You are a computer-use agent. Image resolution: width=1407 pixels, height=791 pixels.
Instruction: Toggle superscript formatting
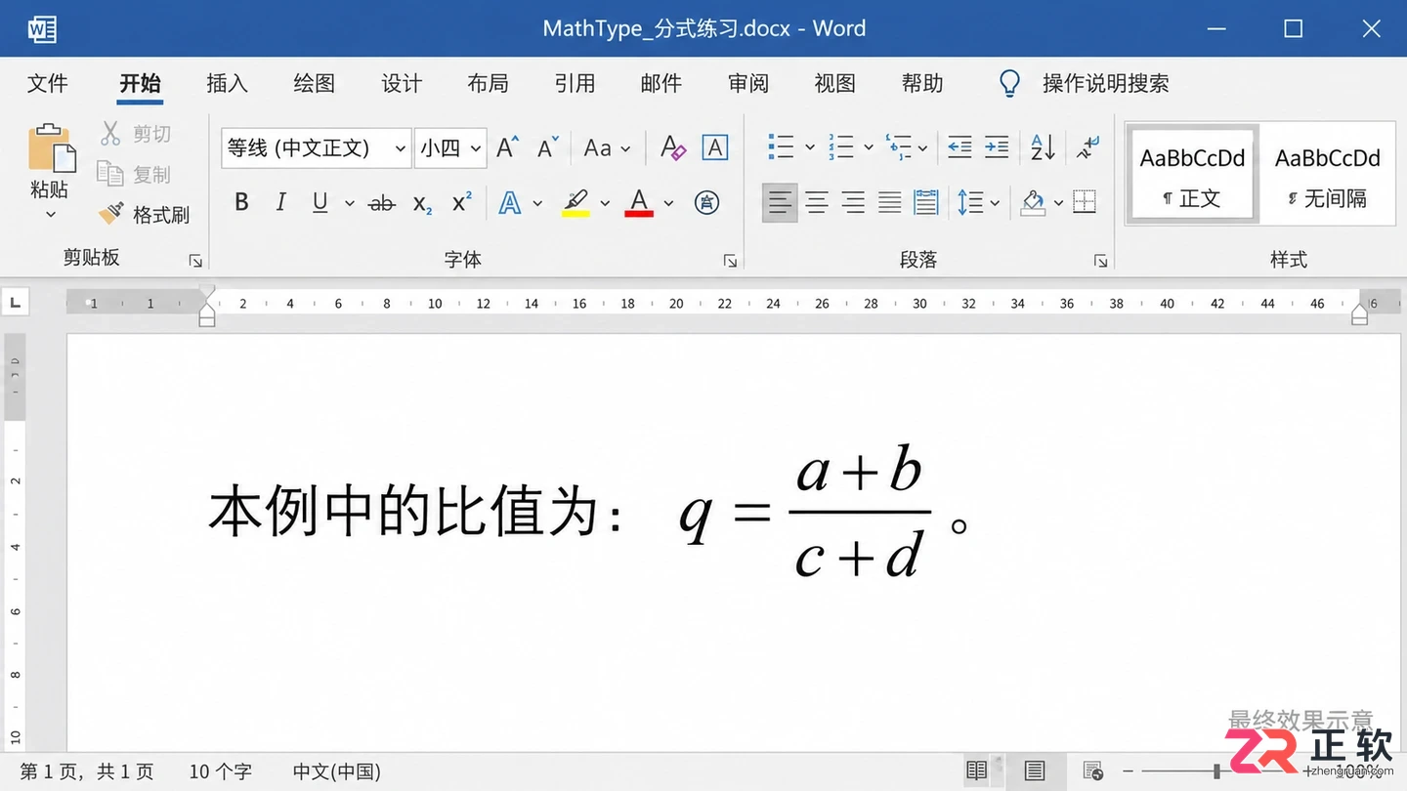pyautogui.click(x=461, y=201)
